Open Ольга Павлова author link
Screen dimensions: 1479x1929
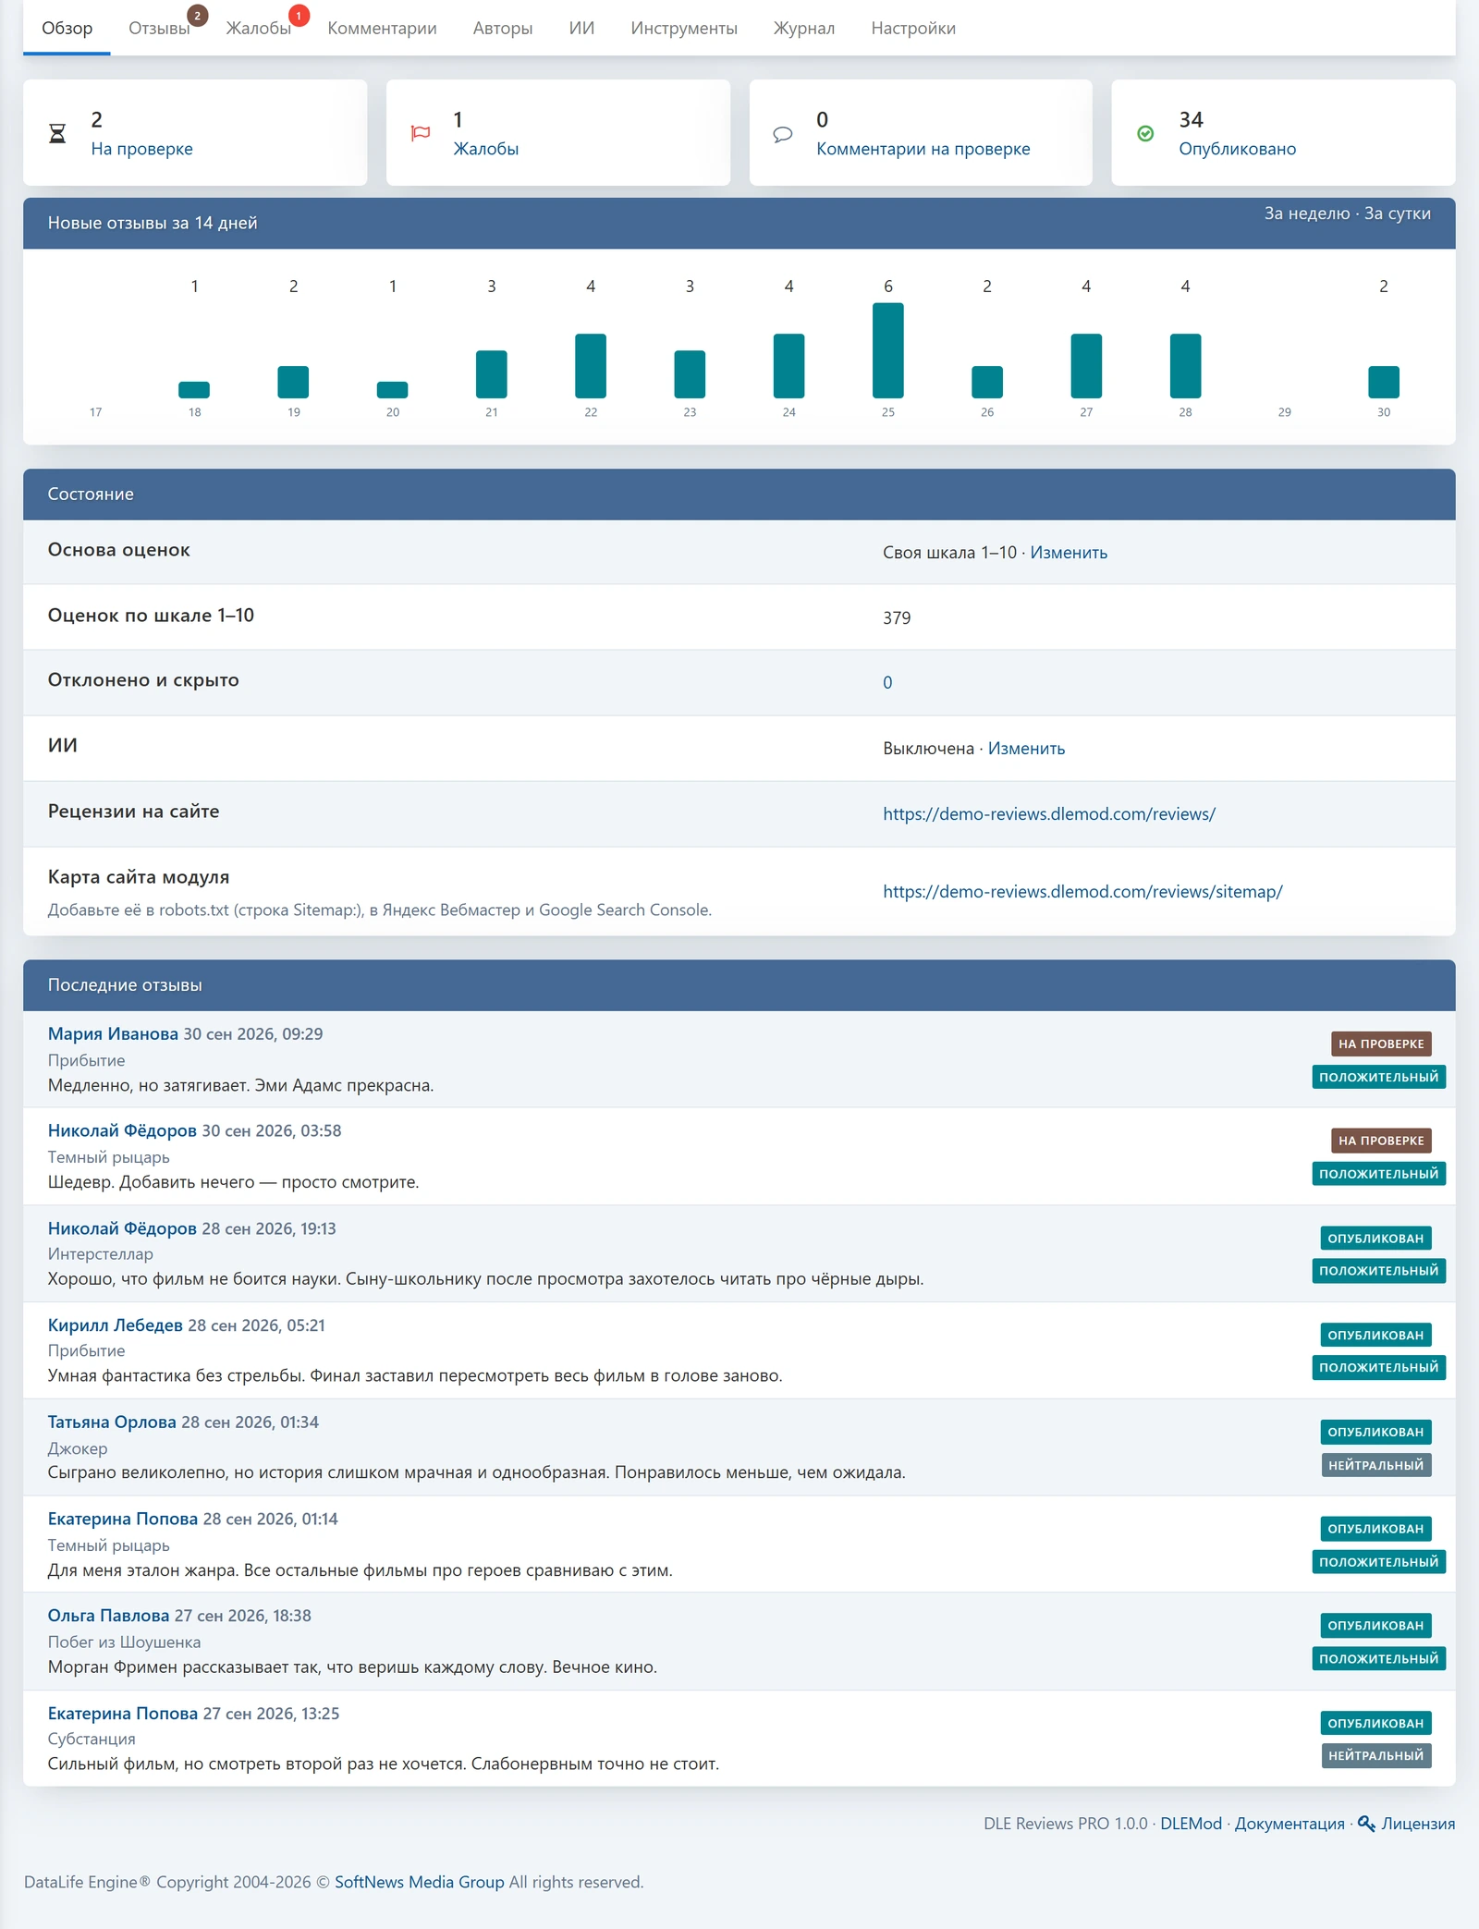pyautogui.click(x=108, y=1616)
